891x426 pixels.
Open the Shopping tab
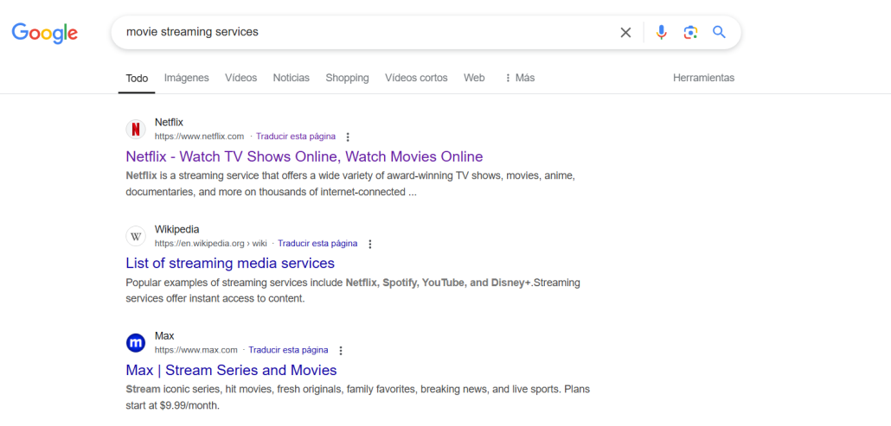[x=347, y=78]
